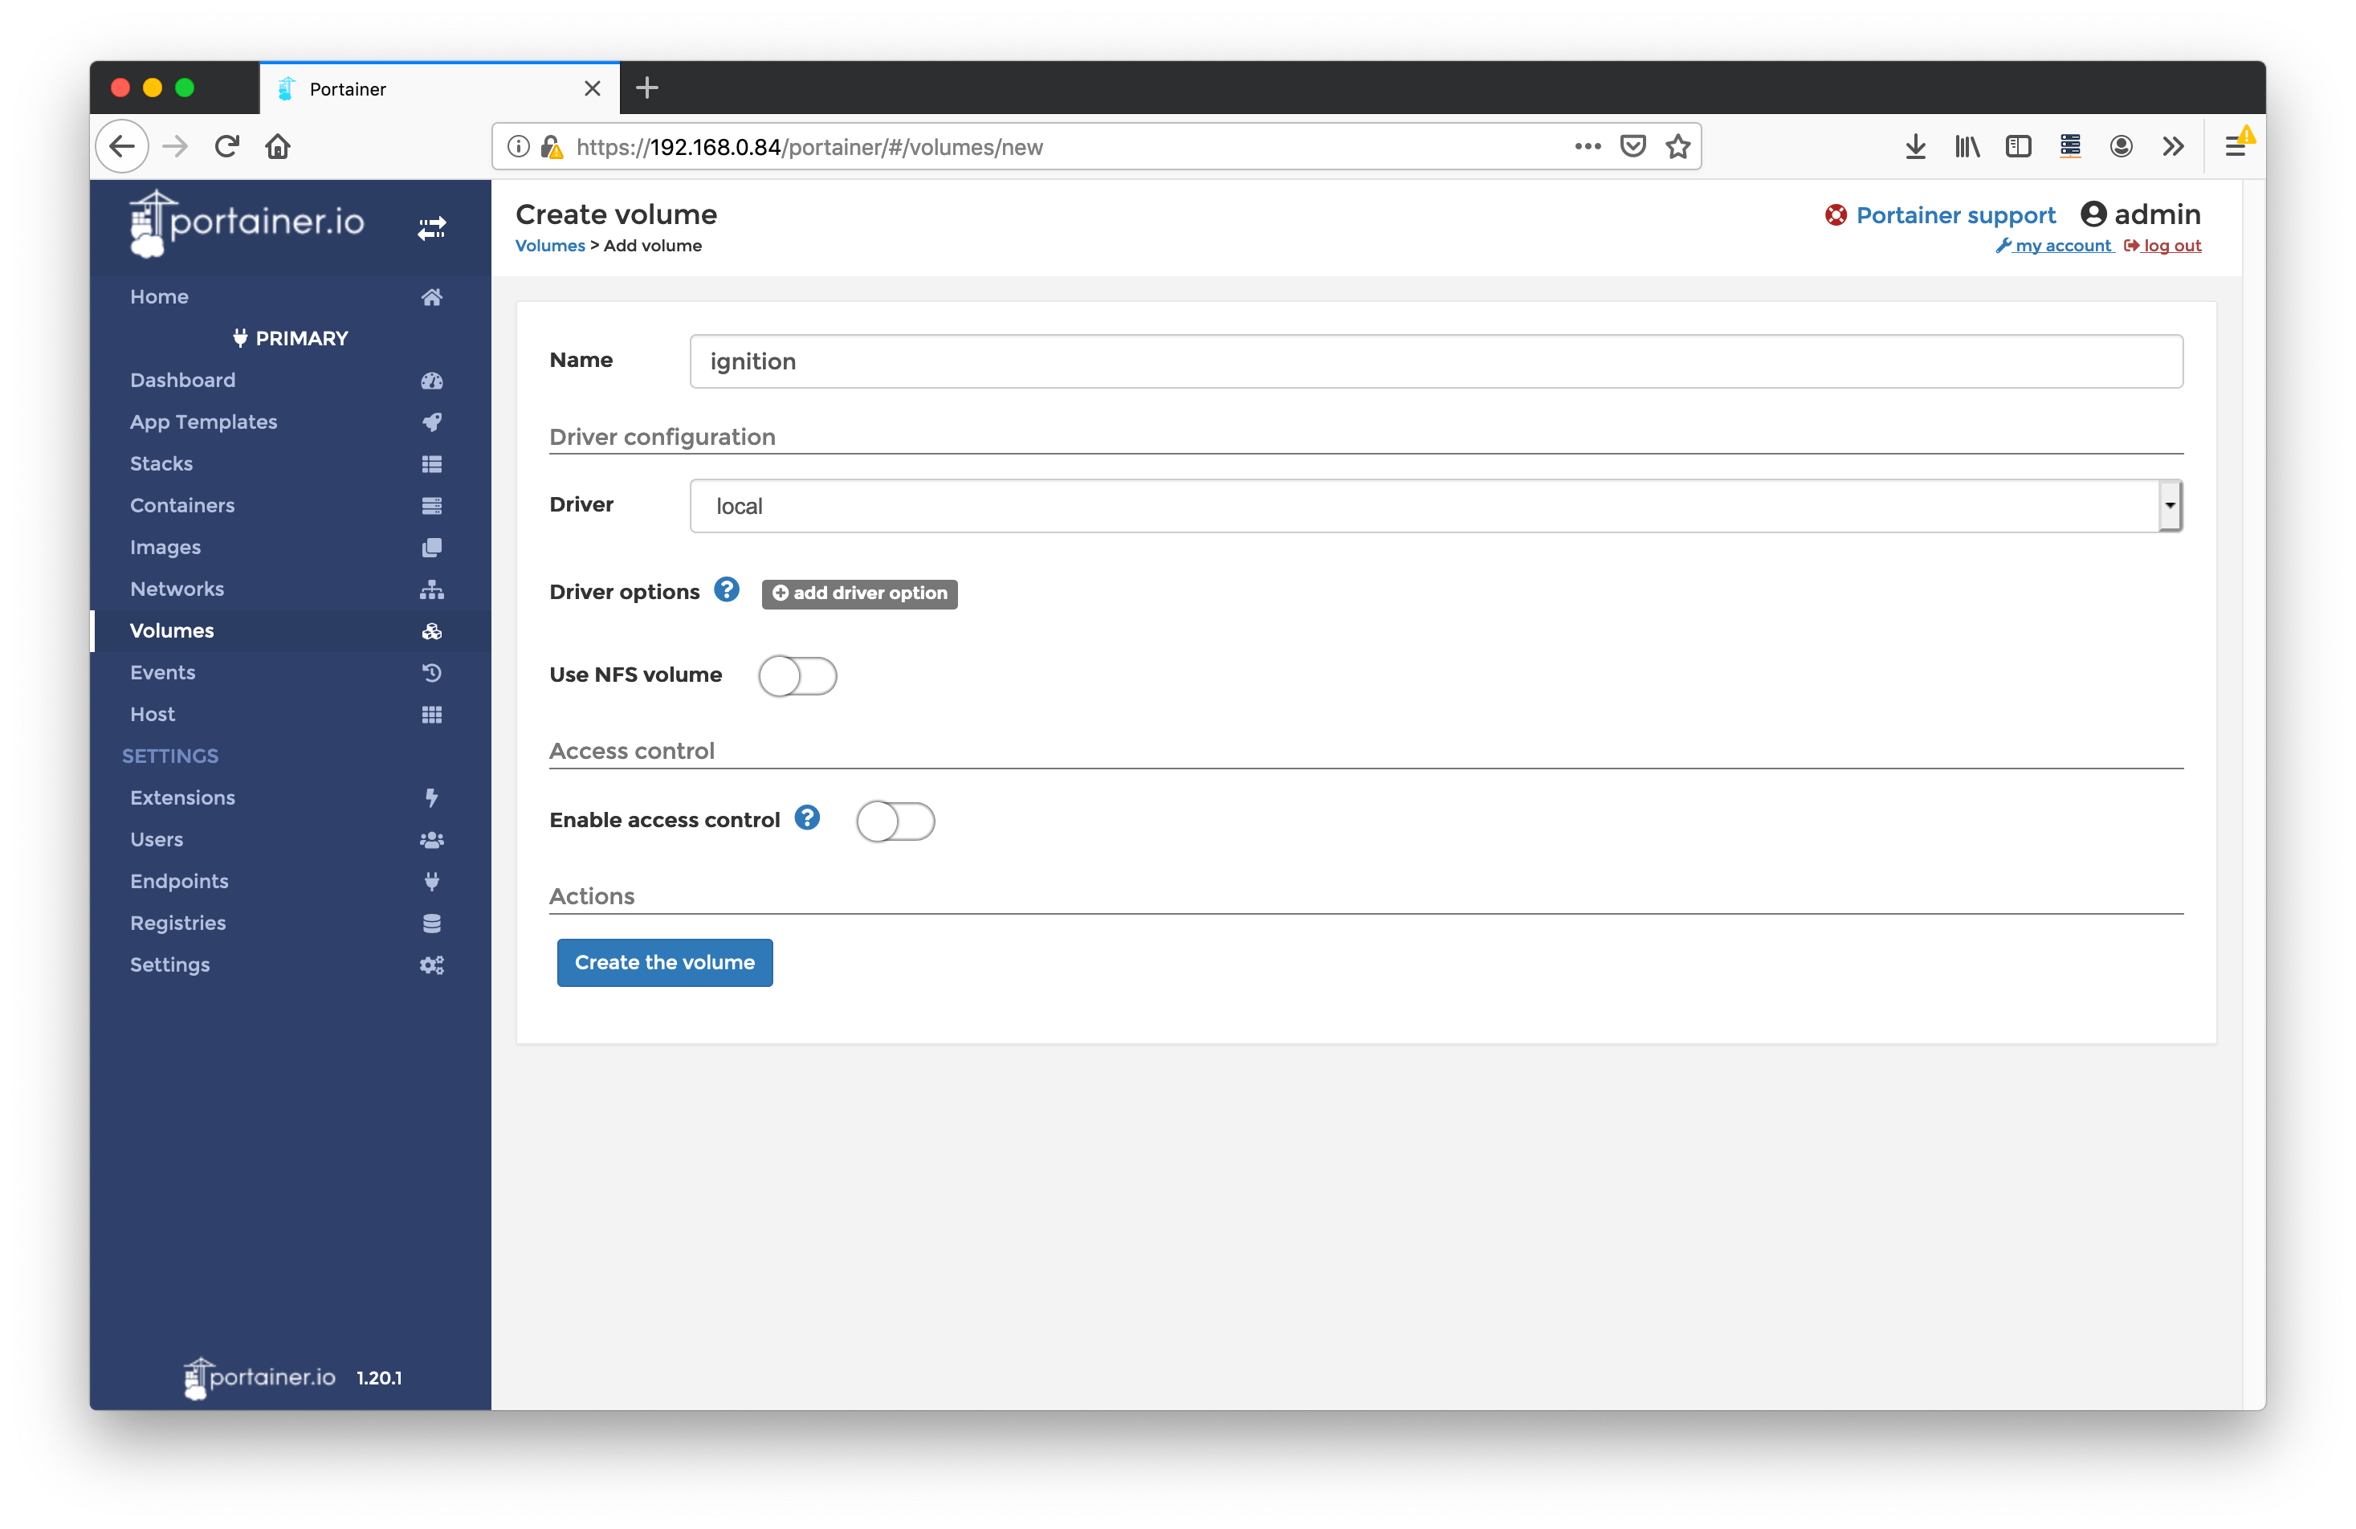Expand the toolbar overflow chevron

click(2173, 147)
